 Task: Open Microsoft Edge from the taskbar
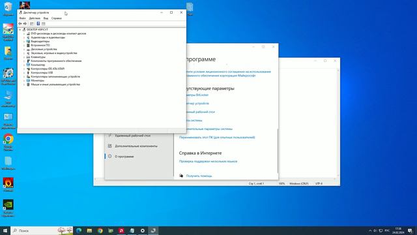click(79, 230)
